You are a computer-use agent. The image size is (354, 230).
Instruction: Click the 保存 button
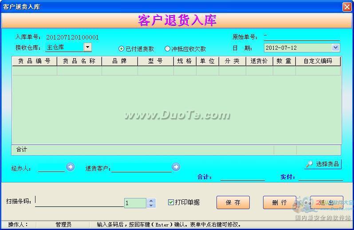233,202
